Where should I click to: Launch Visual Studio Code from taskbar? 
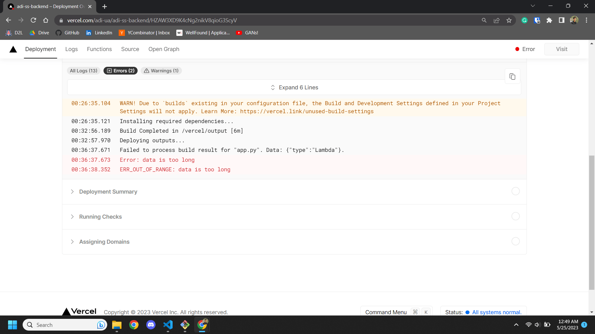pyautogui.click(x=168, y=325)
